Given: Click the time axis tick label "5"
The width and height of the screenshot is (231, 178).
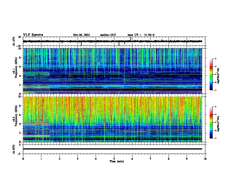Looking at the screenshot, I should coord(114,159).
